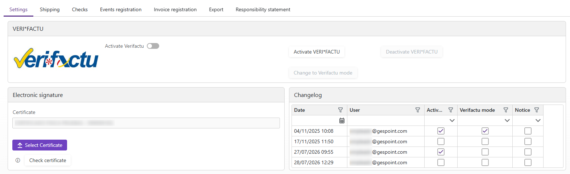This screenshot has width=570, height=174.
Task: Open the Date column filter icon
Action: (340, 110)
